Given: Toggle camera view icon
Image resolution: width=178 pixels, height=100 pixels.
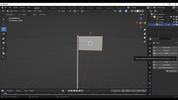Looking at the screenshot, I should 145,38.
